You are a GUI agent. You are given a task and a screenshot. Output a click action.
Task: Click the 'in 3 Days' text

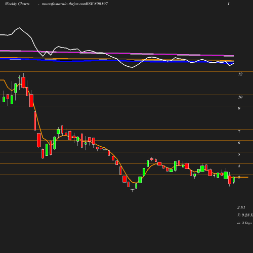(244, 223)
